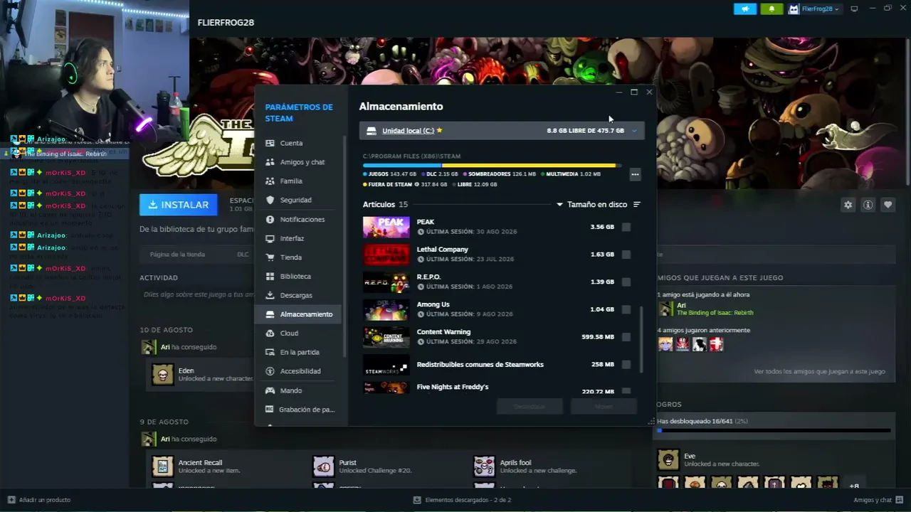The height and width of the screenshot is (512, 911).
Task: Tick the checkbox for PEAK
Action: tap(626, 228)
